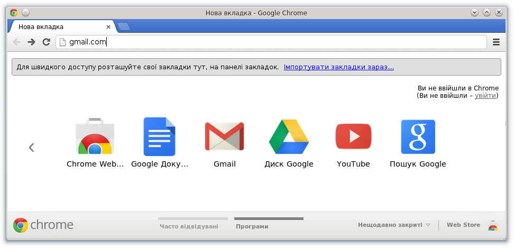Screen dimensions: 514x248
Task: Launch the Google Docs app icon
Action: tap(159, 136)
